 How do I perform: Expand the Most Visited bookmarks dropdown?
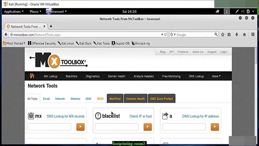[14, 43]
